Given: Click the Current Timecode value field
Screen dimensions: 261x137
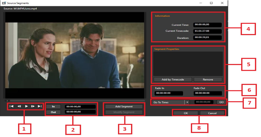Looking at the screenshot, I should [207, 31].
